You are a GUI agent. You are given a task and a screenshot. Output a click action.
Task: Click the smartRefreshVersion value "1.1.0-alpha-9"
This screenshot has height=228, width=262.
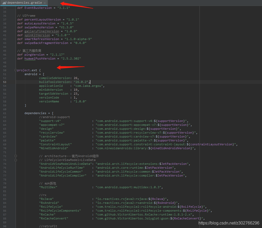[78, 39]
